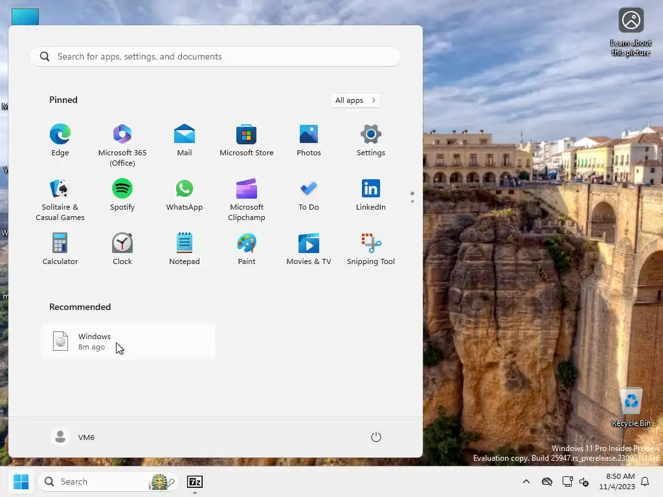Open WhatsApp

pos(185,195)
